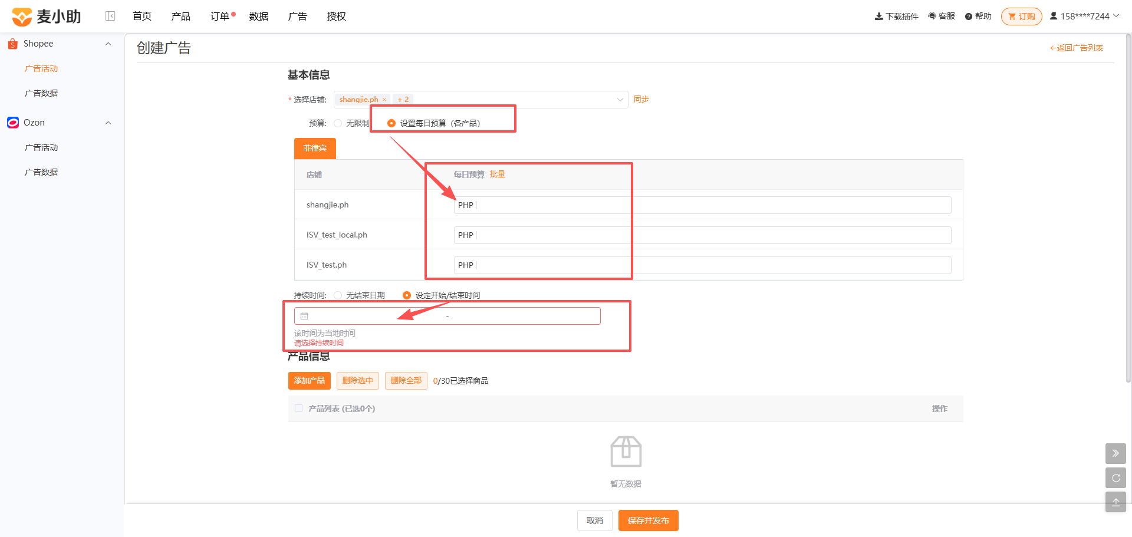Click the +2 more shops tag
This screenshot has height=537, width=1132.
point(403,100)
